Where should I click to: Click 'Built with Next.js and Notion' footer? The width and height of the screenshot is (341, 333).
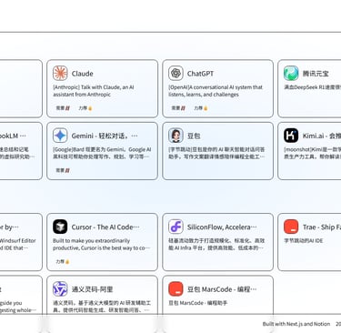296,324
